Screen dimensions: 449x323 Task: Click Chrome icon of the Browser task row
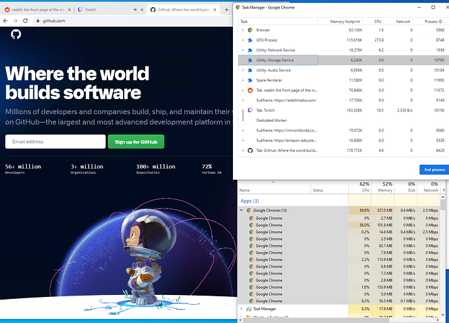[250, 30]
